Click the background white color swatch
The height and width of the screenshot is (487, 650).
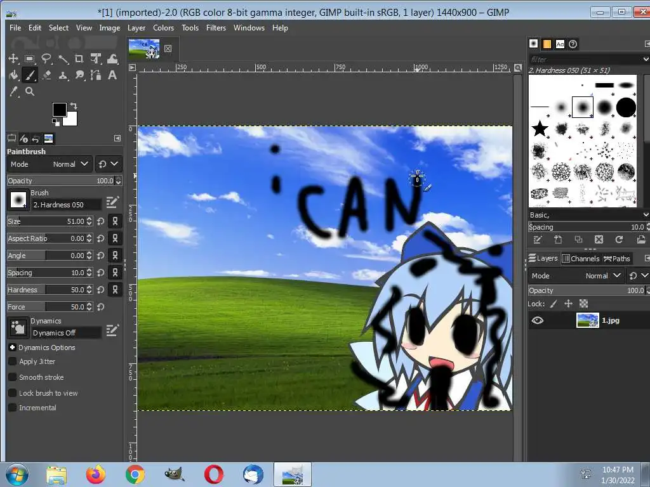coord(71,120)
